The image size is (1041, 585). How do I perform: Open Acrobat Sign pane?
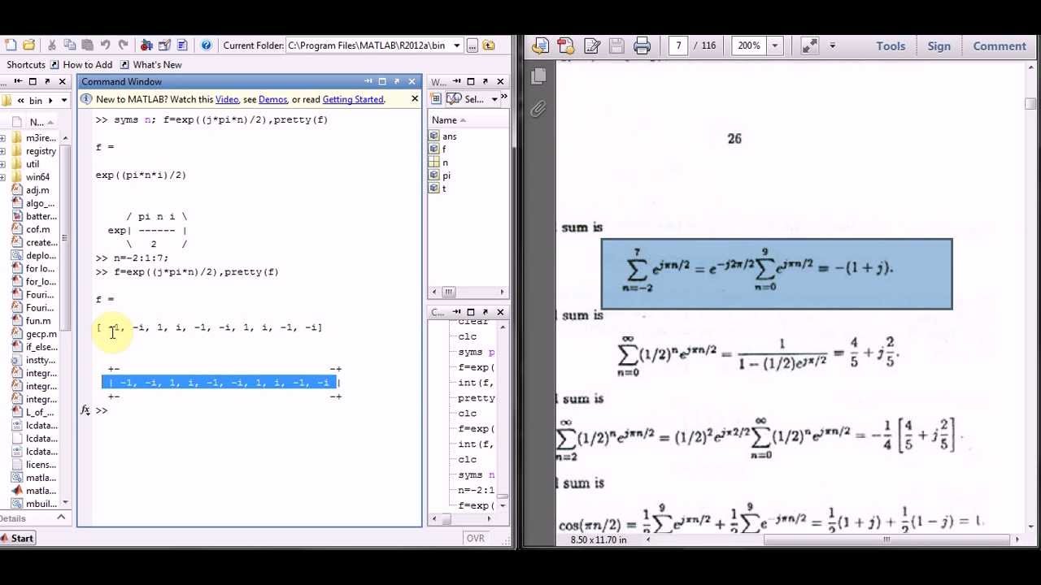pyautogui.click(x=939, y=46)
